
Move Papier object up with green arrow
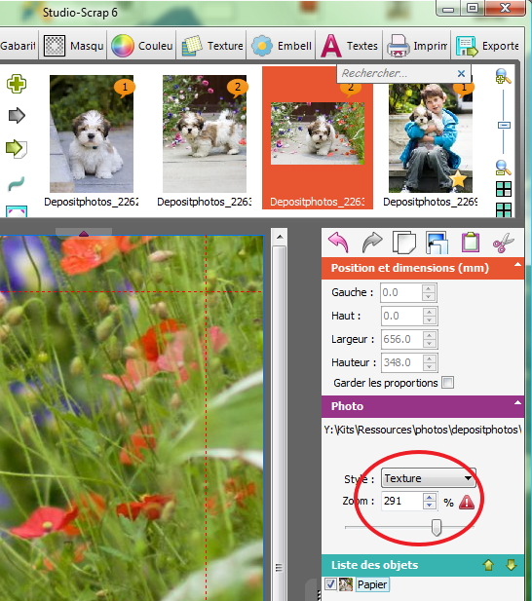[489, 565]
